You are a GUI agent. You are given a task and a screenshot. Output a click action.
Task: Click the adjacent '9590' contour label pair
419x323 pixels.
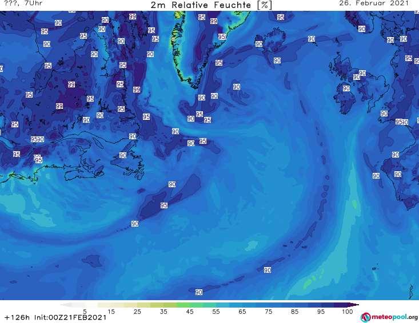[x=37, y=139]
